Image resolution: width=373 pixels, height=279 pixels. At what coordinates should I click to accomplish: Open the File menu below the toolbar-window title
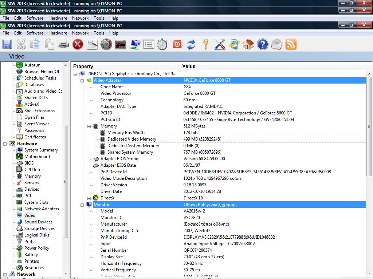click(x=6, y=33)
